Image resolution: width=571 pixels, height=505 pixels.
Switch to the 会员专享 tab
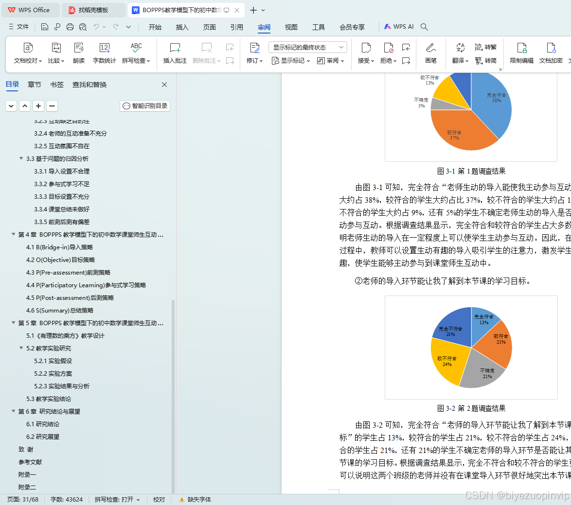pyautogui.click(x=352, y=27)
